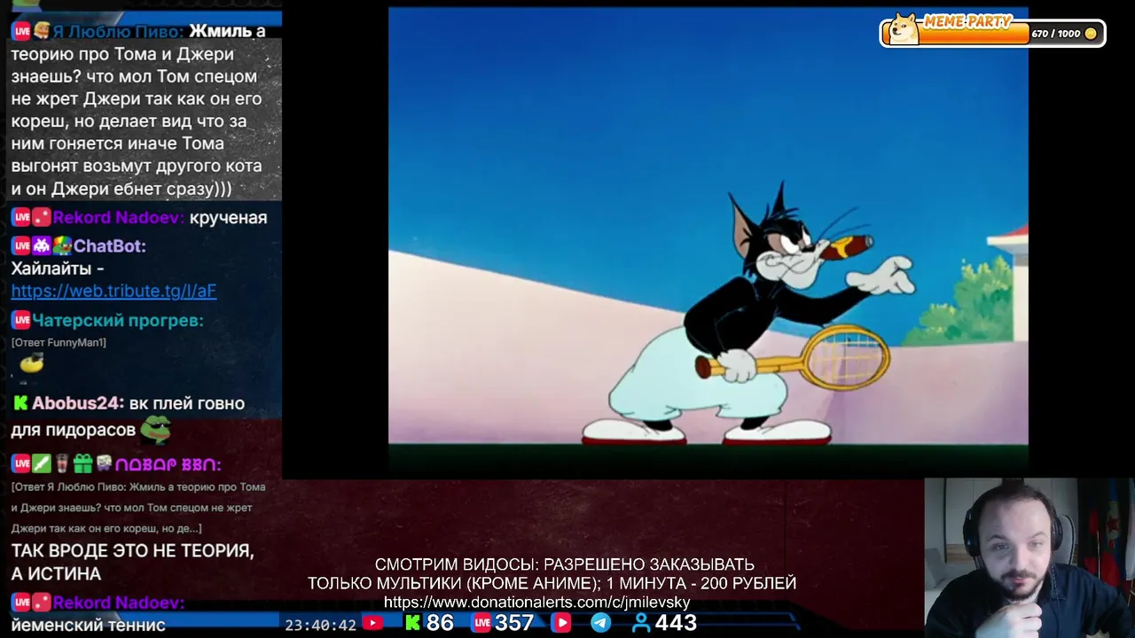Click Rekord Nadoev username beside крученая
Image resolution: width=1135 pixels, height=638 pixels.
(x=118, y=217)
